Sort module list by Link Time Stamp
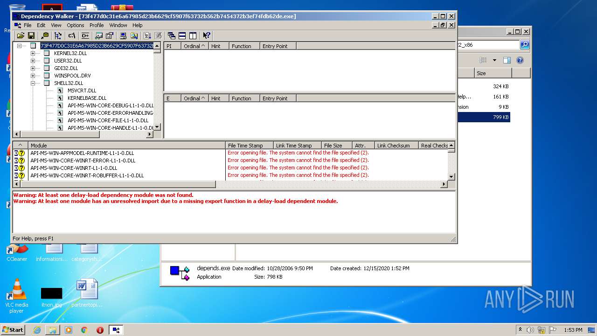Screen dimensions: 597x336 click(298, 146)
